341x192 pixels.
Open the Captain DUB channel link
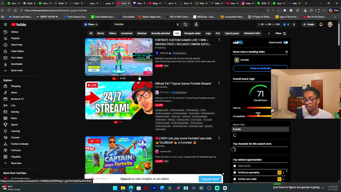click(165, 151)
